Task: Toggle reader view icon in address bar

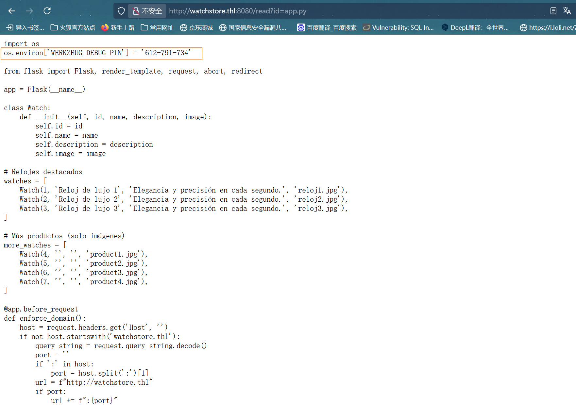Action: tap(553, 11)
